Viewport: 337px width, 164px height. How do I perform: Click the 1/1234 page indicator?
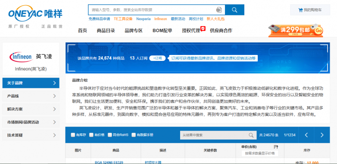pos(290,135)
